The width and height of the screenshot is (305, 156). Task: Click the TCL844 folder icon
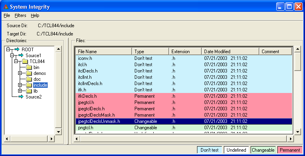click(25, 61)
